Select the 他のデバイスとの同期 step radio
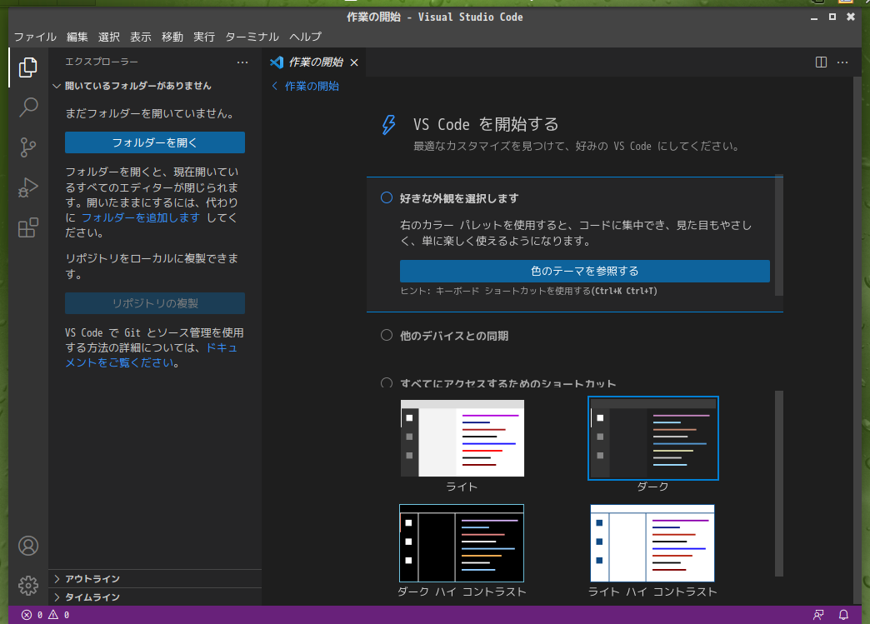This screenshot has width=870, height=624. coord(387,335)
